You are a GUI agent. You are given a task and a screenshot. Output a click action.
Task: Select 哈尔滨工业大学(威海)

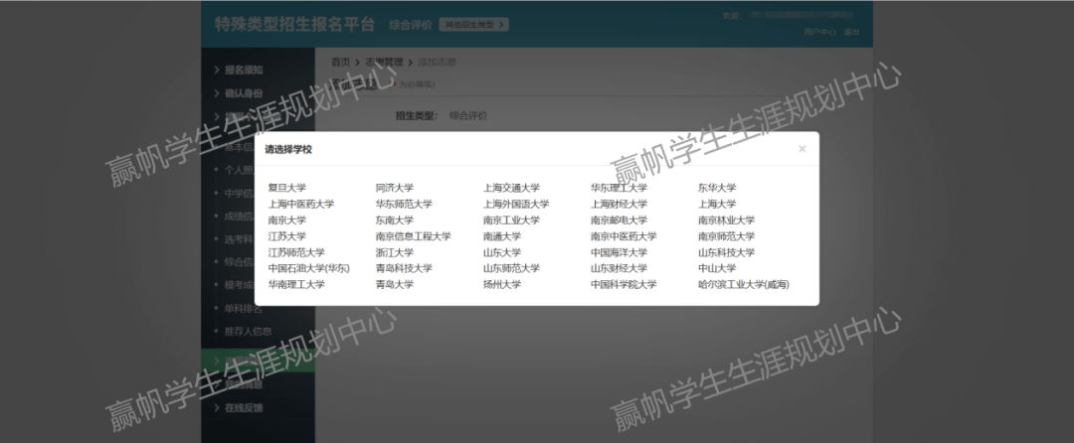[x=743, y=284]
